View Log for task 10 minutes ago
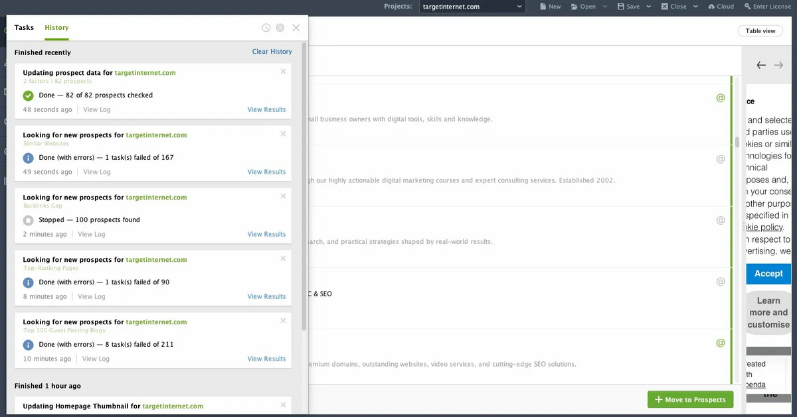 [96, 359]
